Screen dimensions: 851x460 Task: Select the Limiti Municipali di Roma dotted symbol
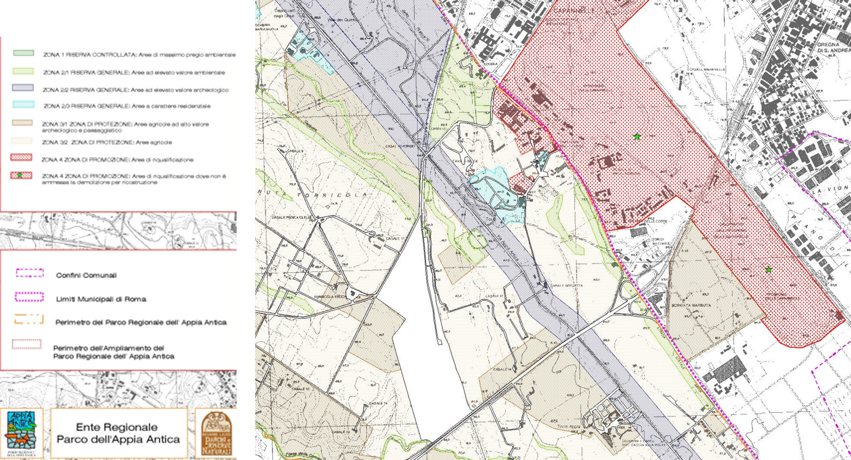click(x=29, y=297)
